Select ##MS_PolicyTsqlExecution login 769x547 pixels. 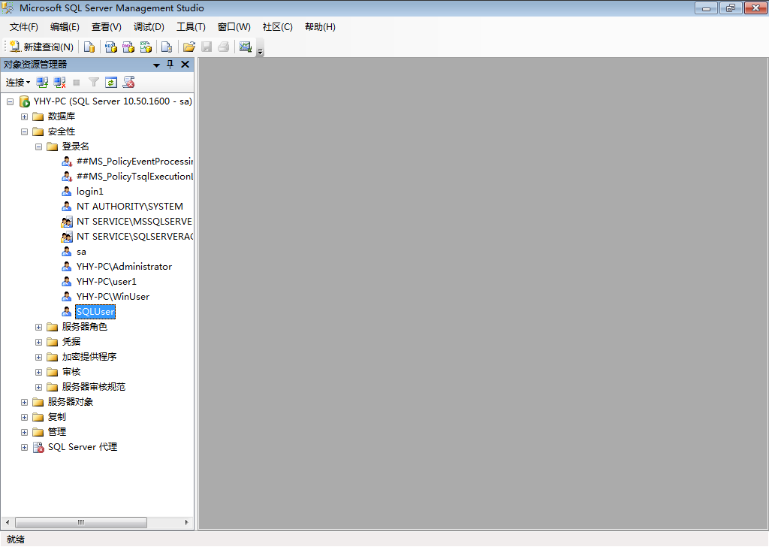(x=134, y=177)
